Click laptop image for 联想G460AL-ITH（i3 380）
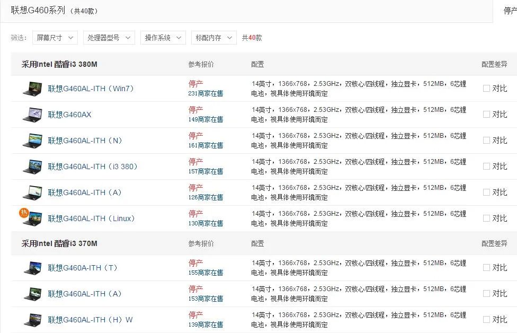The image size is (517, 333). click(x=32, y=167)
